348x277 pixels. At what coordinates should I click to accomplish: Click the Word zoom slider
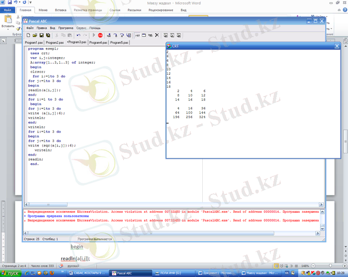tap(329, 266)
